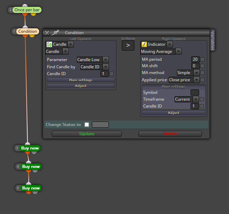Select the Condition block number 1
Viewport: 229px width, 214px height.
28,31
